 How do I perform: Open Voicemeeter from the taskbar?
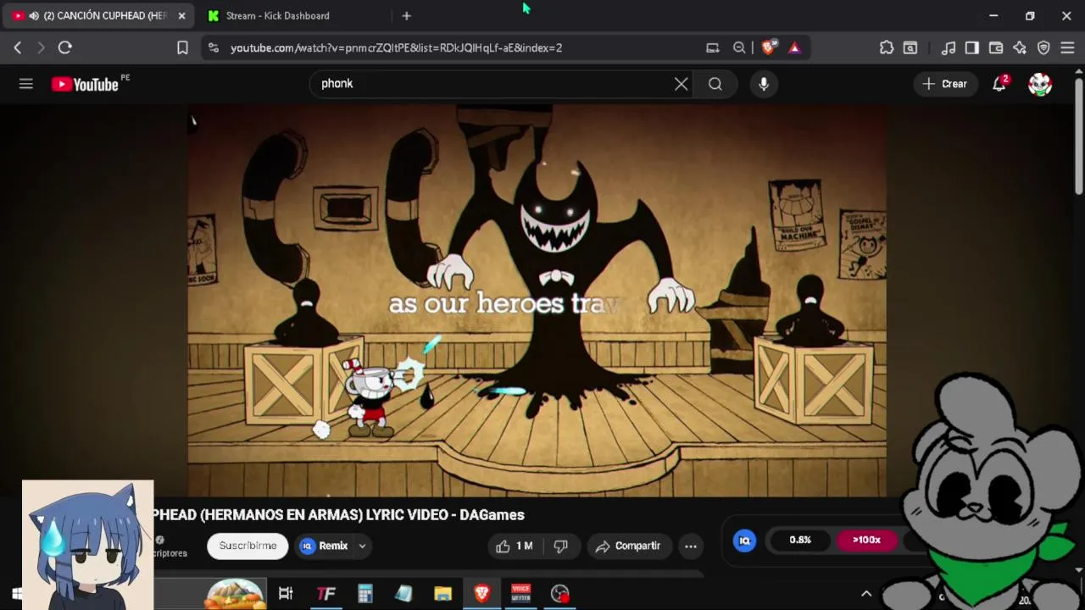(521, 594)
